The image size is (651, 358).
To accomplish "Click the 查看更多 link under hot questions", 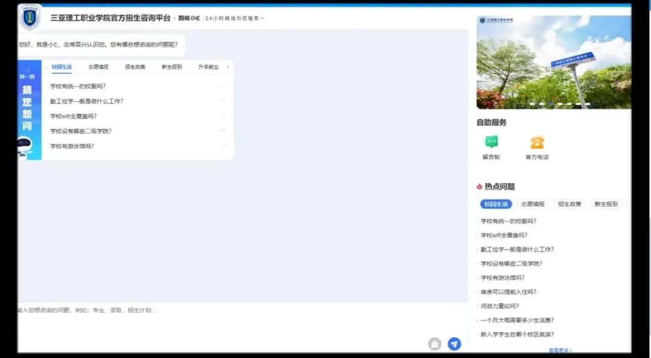I will pyautogui.click(x=560, y=351).
